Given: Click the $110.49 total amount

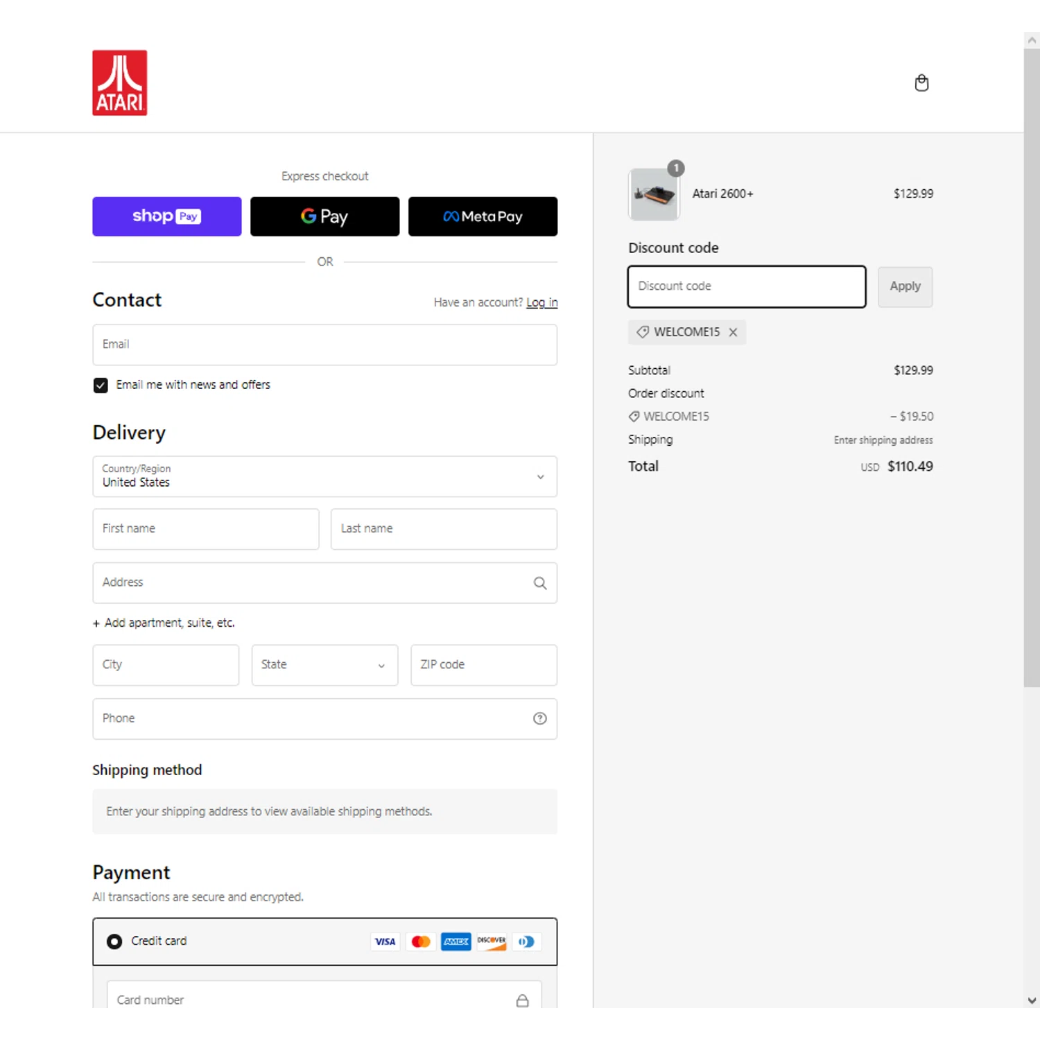Looking at the screenshot, I should pos(910,466).
